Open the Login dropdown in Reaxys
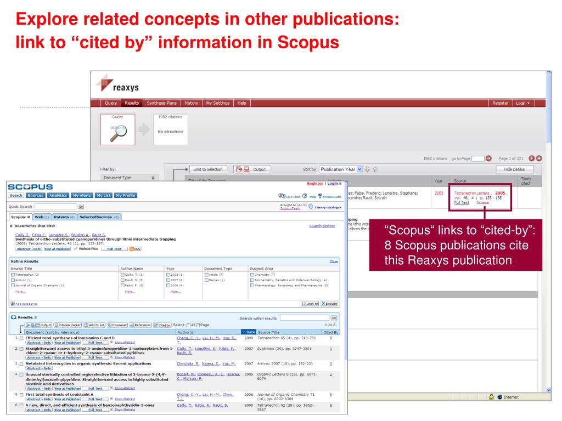Viewport: 562px width, 421px height. tap(522, 103)
